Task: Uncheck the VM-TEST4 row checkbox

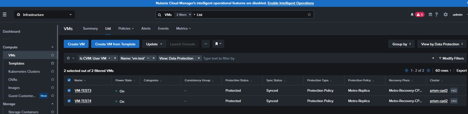Action: tap(69, 101)
